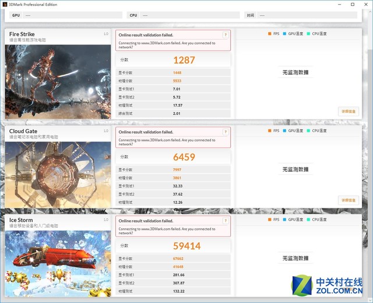Click Ice Storm overall score 59414
This screenshot has width=373, height=303.
coord(187,246)
